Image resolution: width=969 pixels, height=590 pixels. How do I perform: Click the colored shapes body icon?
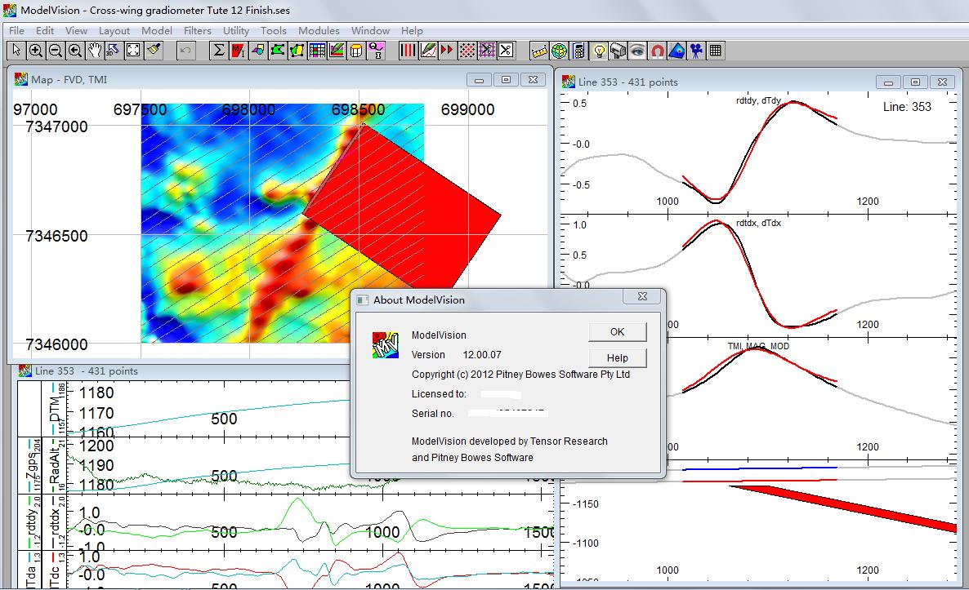pos(257,51)
